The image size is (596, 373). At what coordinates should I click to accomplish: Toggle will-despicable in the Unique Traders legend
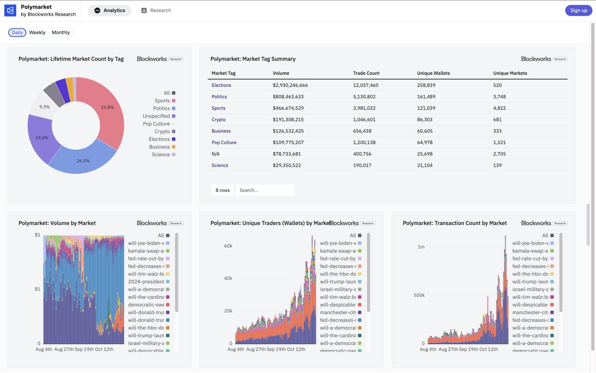[x=341, y=305]
